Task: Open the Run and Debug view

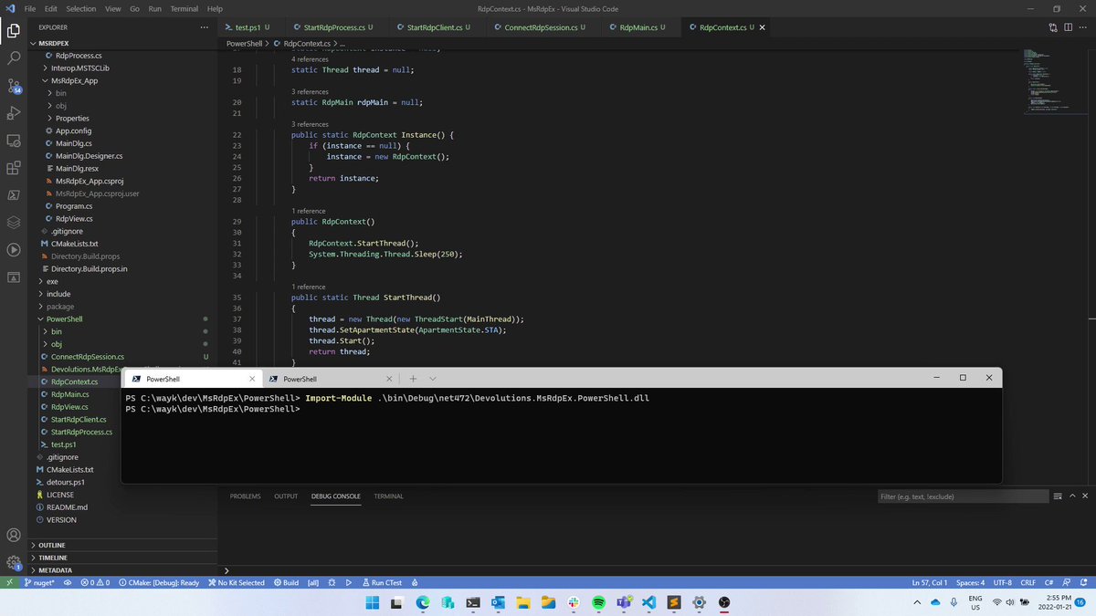Action: click(x=14, y=113)
